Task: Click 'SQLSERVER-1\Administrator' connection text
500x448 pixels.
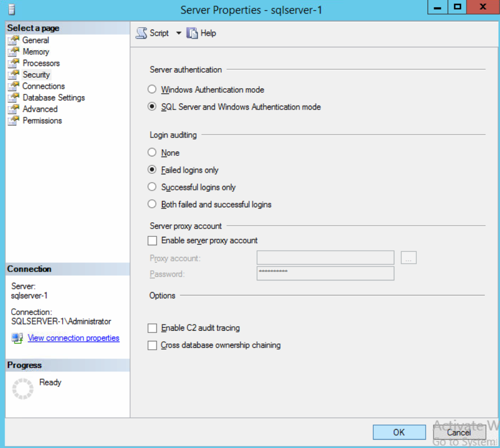Action: click(61, 321)
